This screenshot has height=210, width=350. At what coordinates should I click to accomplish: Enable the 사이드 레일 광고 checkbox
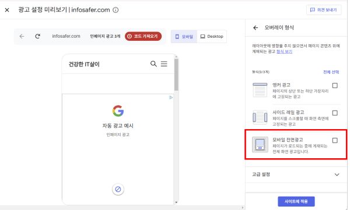[x=335, y=113]
